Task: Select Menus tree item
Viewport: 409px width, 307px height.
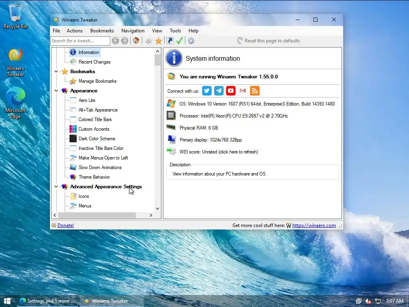Action: [x=85, y=206]
